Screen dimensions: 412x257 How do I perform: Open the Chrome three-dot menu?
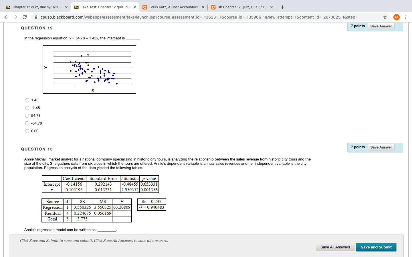click(406, 17)
